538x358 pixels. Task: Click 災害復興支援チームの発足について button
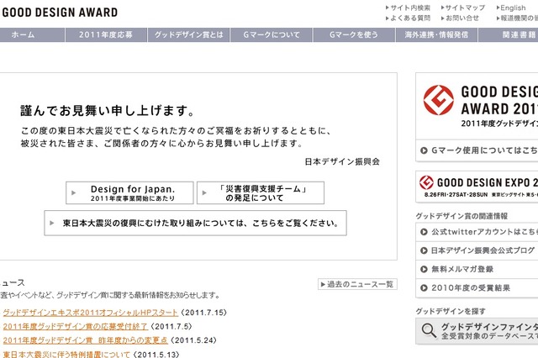click(x=261, y=193)
